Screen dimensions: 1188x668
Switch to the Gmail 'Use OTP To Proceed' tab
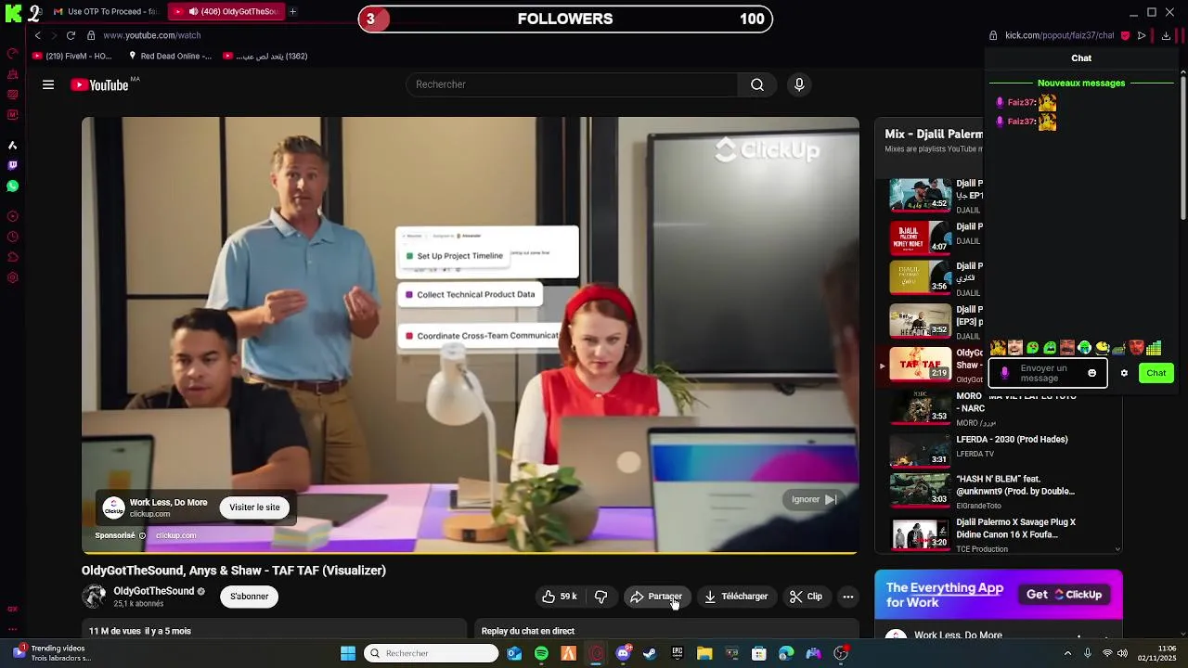click(106, 11)
